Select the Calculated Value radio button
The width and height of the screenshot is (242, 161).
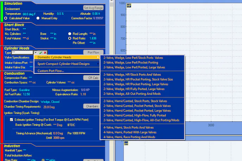(6, 18)
